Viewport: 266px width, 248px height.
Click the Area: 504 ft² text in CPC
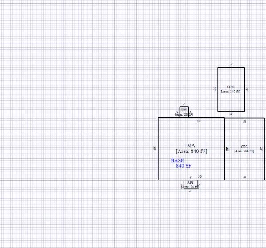[244, 151]
